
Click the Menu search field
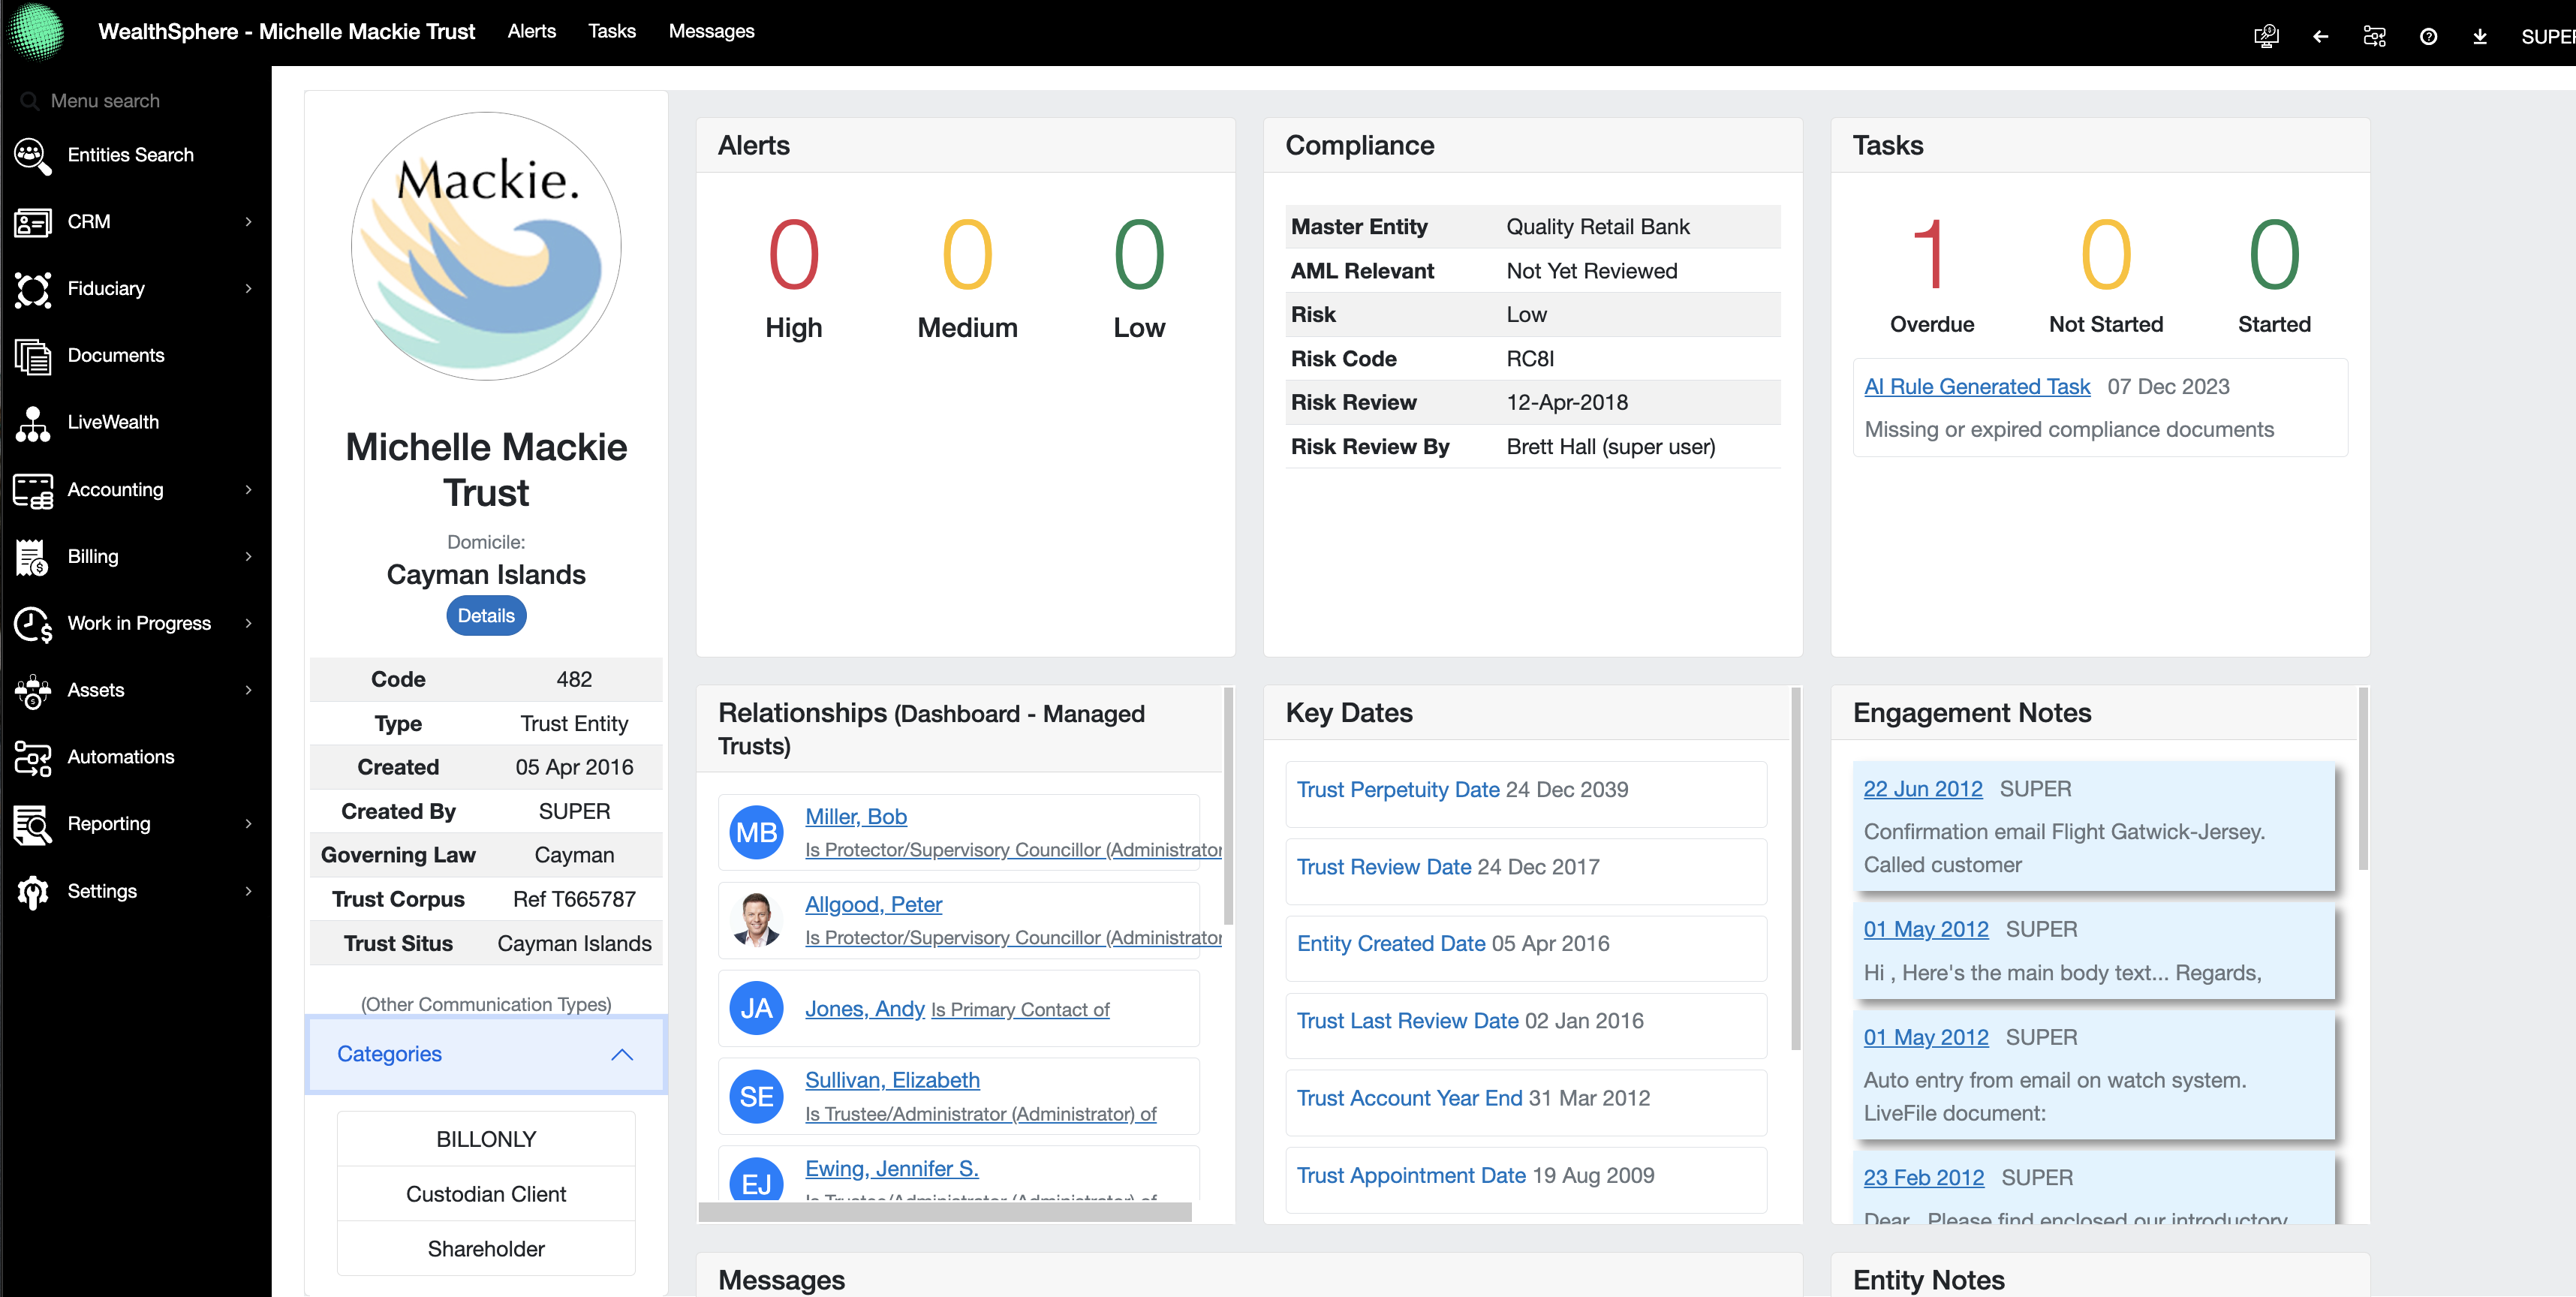(x=105, y=100)
